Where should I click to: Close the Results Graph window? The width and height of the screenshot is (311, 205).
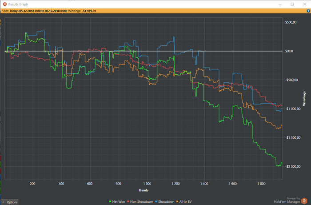click(305, 4)
